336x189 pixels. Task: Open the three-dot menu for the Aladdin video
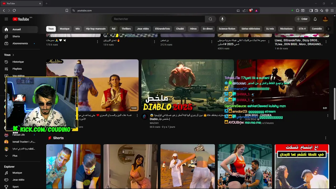tap(137, 115)
